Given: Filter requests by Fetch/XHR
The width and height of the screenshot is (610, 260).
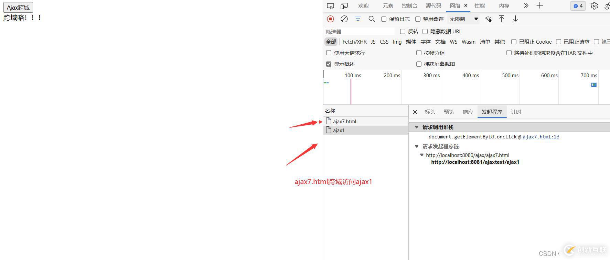Looking at the screenshot, I should [x=354, y=42].
